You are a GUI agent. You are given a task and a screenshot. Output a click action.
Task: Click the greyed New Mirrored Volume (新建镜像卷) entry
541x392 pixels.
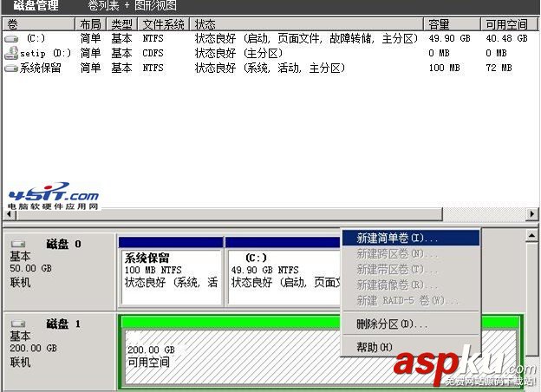point(411,284)
